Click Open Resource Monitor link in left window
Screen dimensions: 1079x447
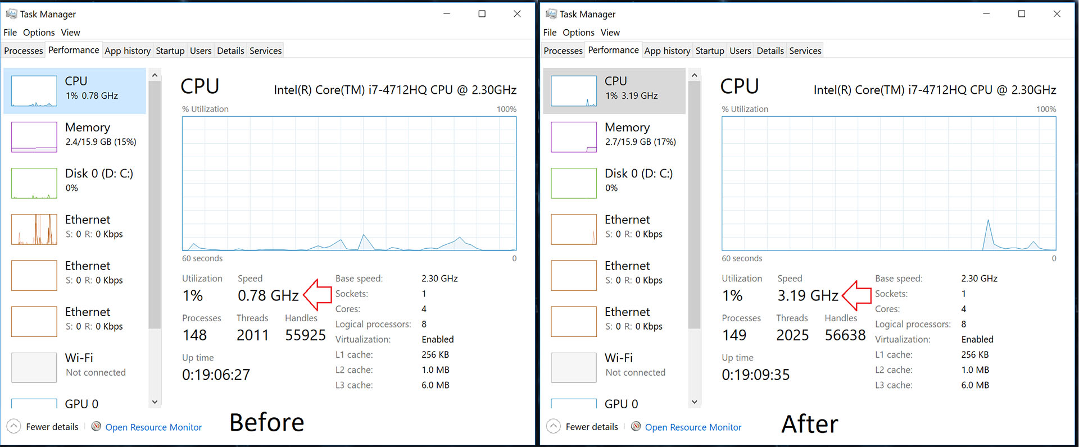tap(153, 427)
